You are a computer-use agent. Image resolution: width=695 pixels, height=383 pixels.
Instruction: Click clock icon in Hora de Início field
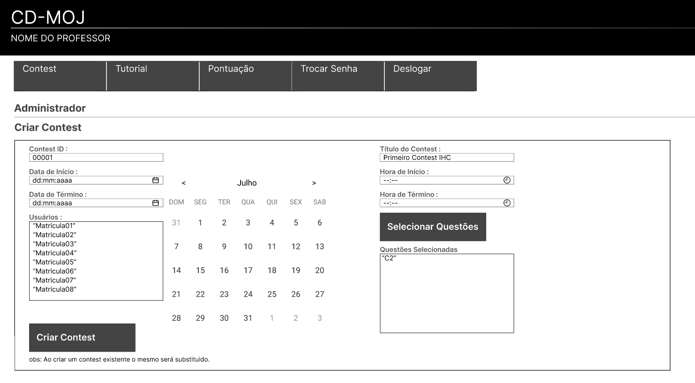click(507, 180)
